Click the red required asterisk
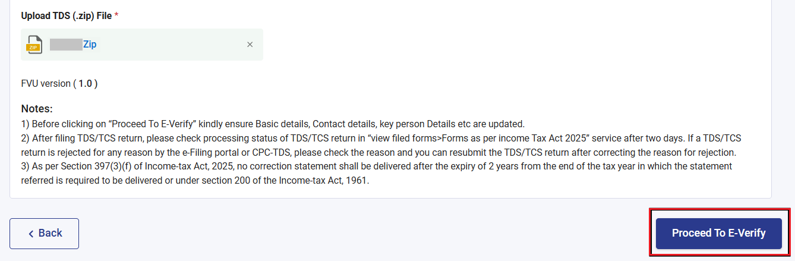This screenshot has width=795, height=261. (x=116, y=14)
